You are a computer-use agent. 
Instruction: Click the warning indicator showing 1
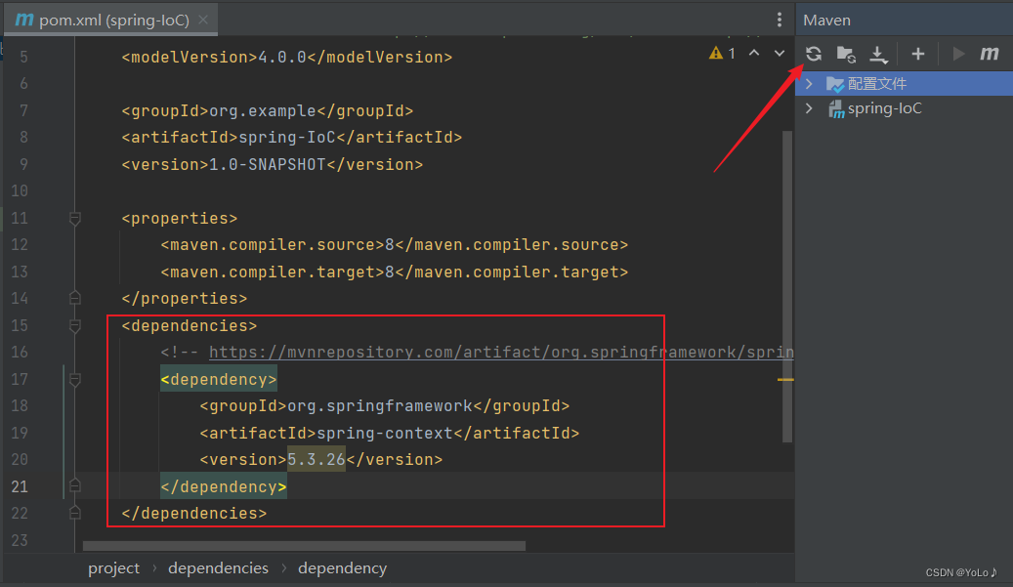click(722, 53)
